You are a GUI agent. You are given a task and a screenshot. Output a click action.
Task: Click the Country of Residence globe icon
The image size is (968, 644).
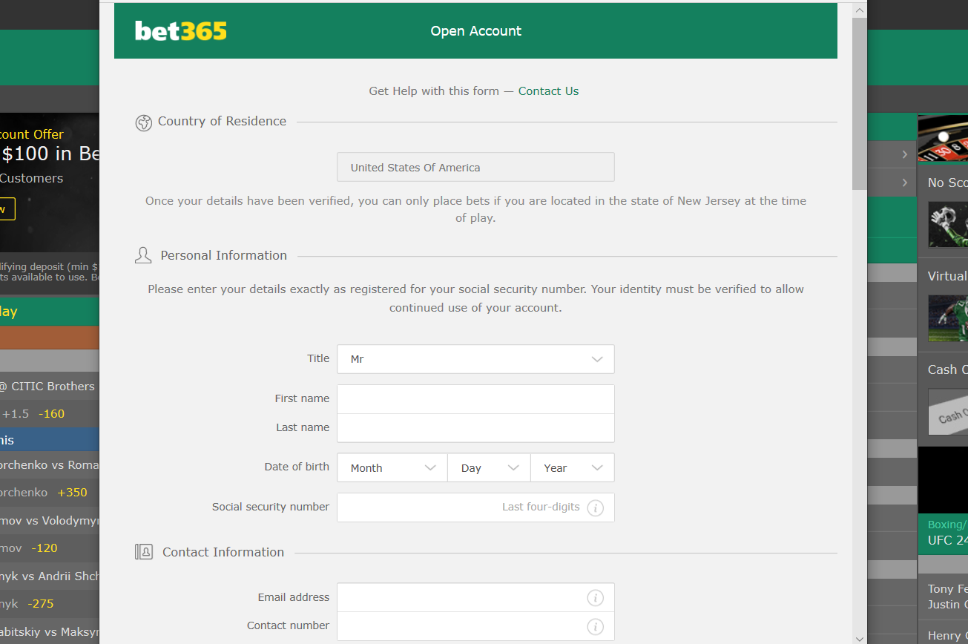pos(143,122)
